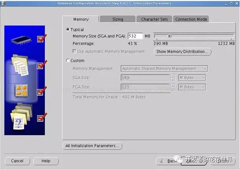Click the Memory Size input field
Screen dimensions: 240x170
[x=135, y=36]
